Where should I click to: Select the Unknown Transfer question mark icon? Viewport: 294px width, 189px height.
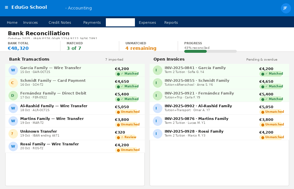tap(13, 134)
